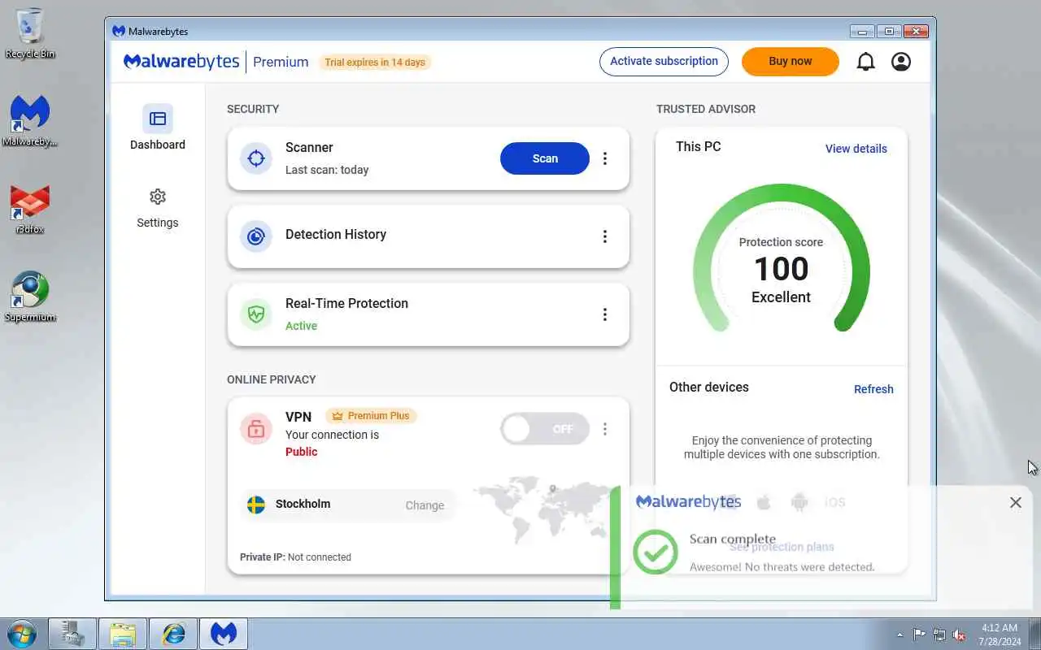This screenshot has height=650, width=1041.
Task: Click Activate subscription button
Action: pos(664,62)
